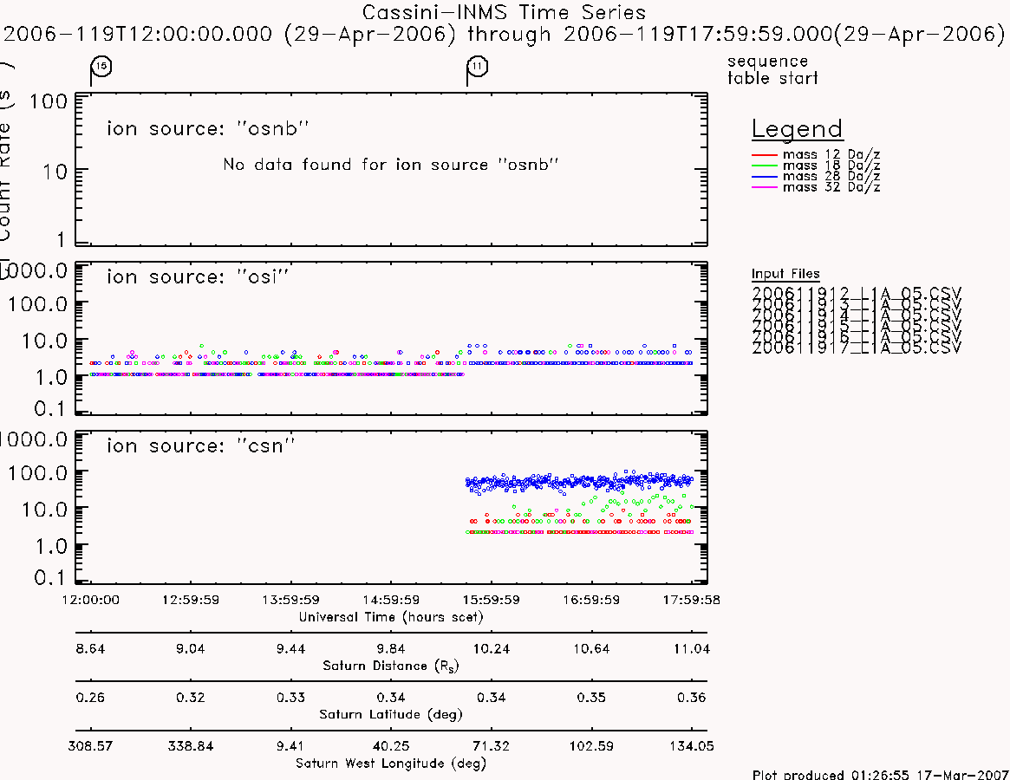Click the 'Saturn Distance (Rs)' axis title
Viewport: 1010px width, 780px height.
click(x=390, y=666)
